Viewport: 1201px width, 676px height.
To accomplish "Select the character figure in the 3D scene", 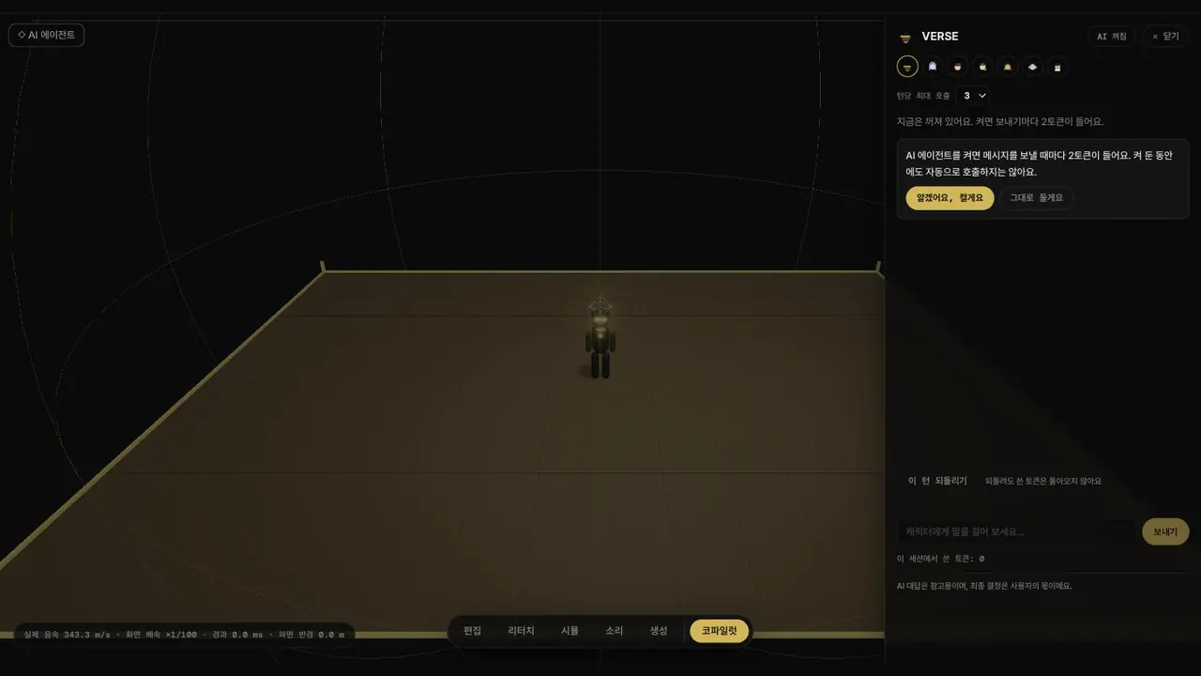I will (600, 339).
